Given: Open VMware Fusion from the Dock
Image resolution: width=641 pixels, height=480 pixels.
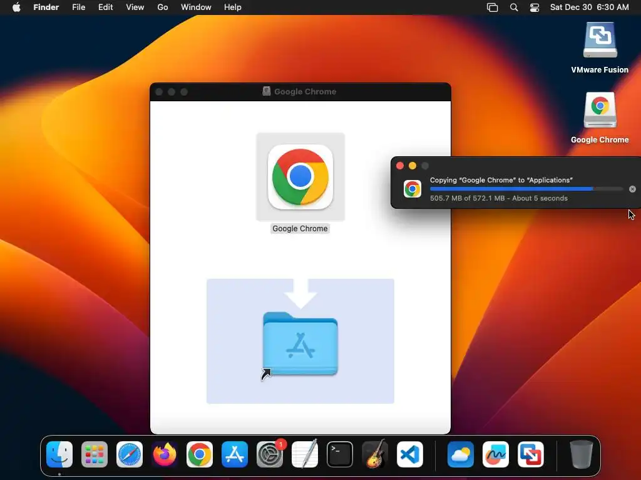Looking at the screenshot, I should coord(531,454).
